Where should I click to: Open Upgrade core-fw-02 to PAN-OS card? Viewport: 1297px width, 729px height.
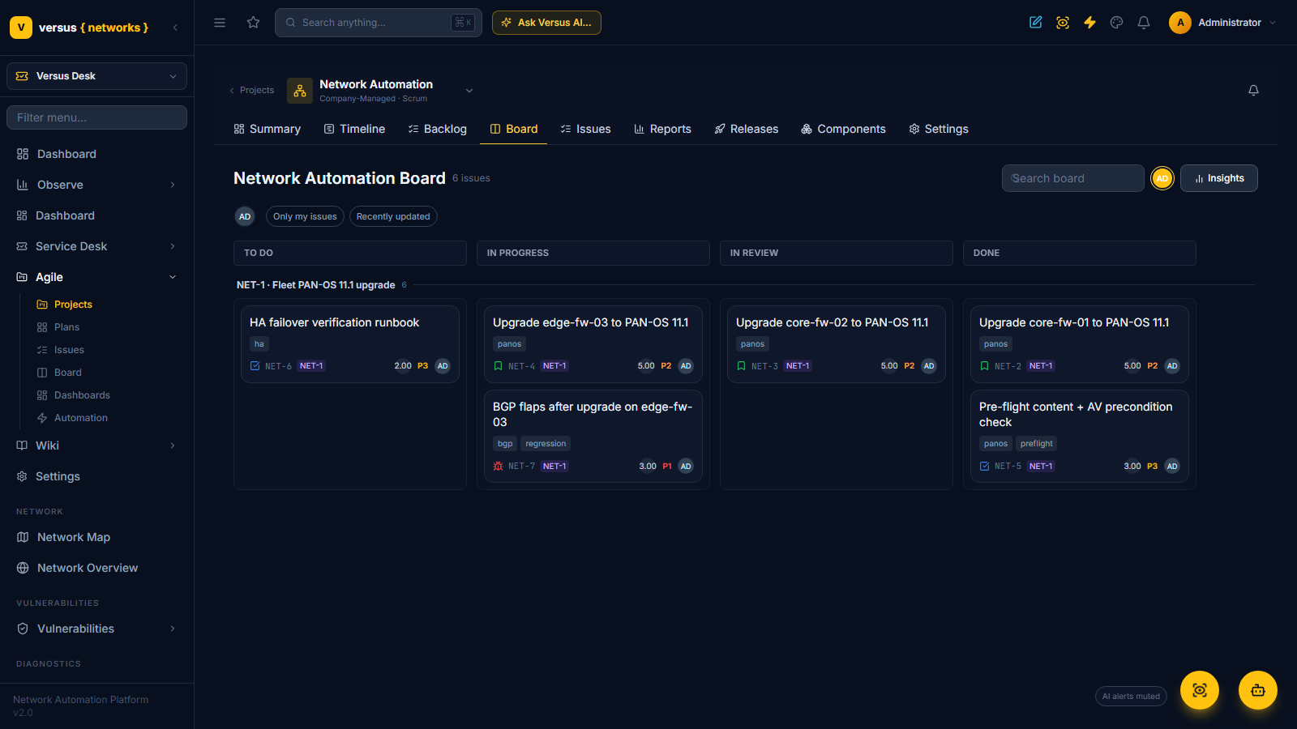coord(837,344)
